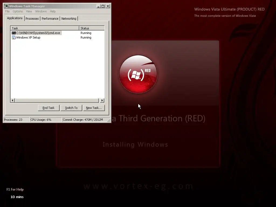Click the Task Manager title bar icon
The image size is (276, 207).
pos(6,6)
